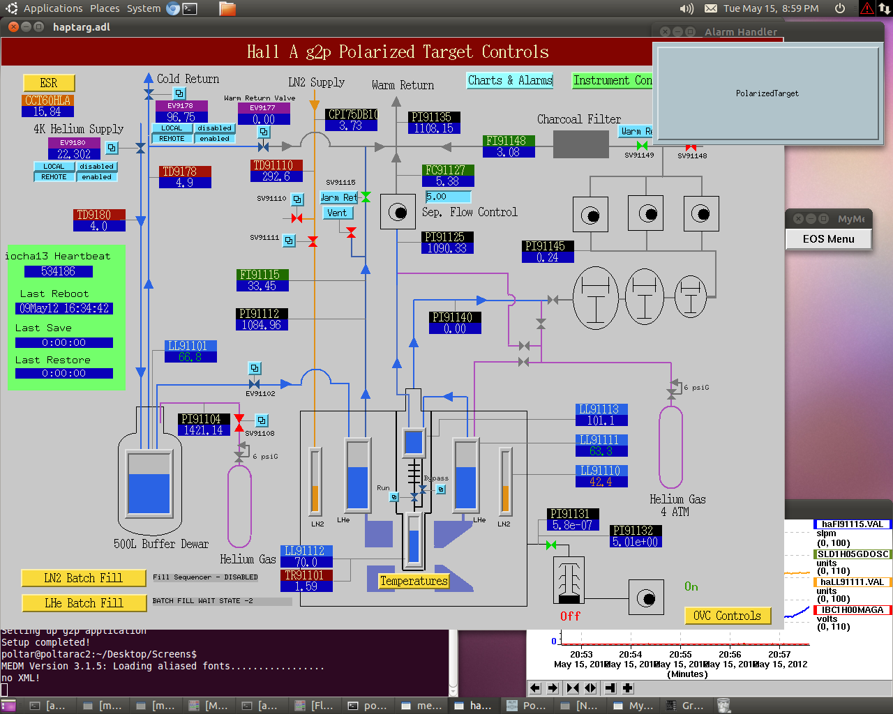
Task: Open related display icon beside EV9180
Action: point(112,148)
